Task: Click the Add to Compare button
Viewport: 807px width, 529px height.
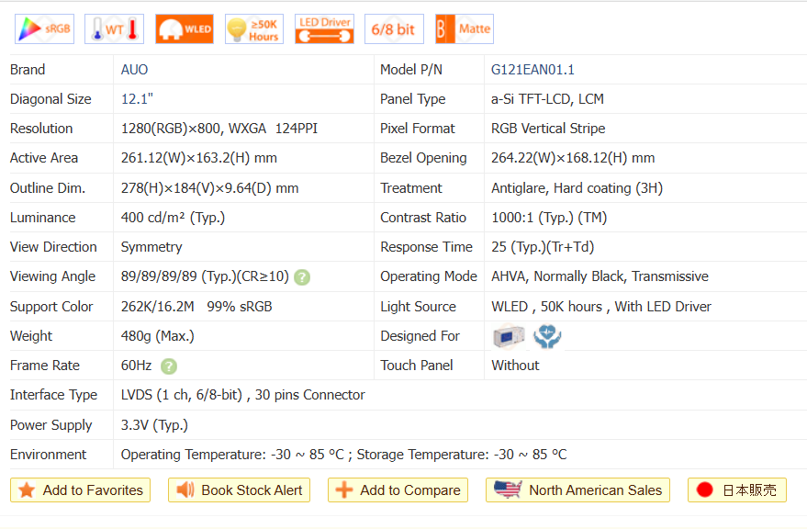Action: tap(398, 490)
